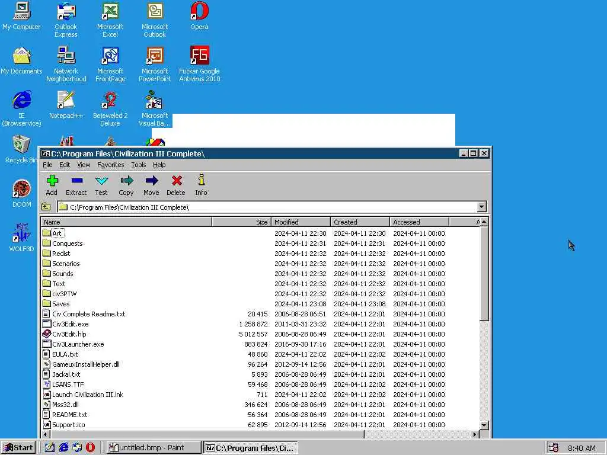Sort file list by Name column

coord(126,222)
